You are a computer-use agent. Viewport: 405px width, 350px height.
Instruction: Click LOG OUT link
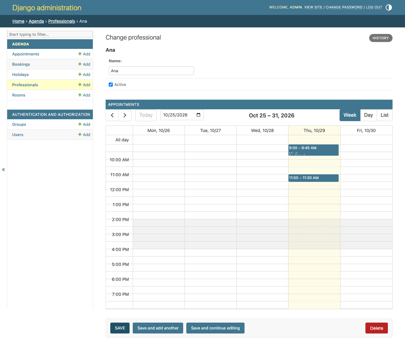[374, 7]
